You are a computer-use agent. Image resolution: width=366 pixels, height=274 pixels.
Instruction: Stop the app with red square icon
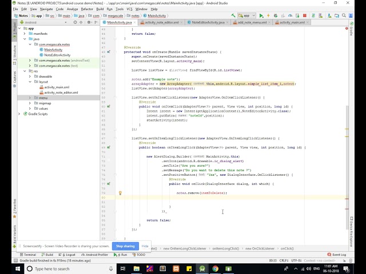point(305,15)
